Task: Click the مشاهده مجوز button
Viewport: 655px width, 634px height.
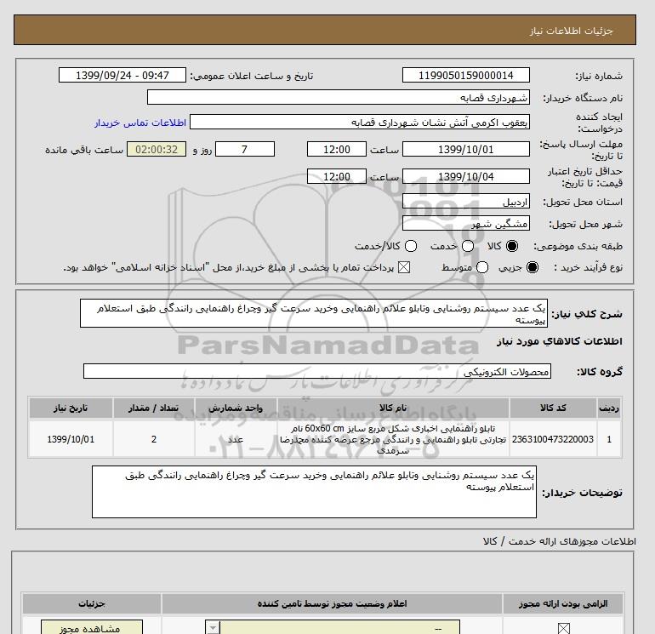Action: pyautogui.click(x=92, y=628)
